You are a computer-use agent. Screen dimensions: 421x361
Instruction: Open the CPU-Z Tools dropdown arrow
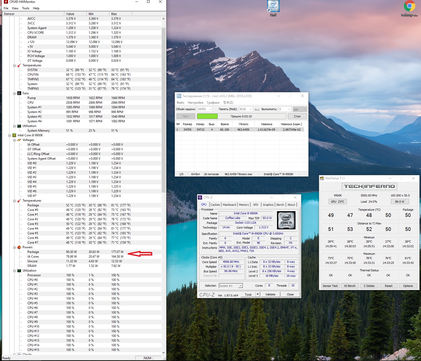tap(258, 294)
